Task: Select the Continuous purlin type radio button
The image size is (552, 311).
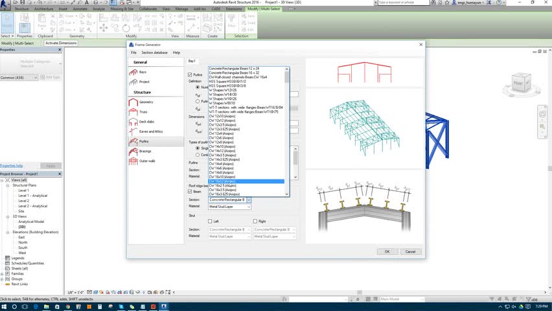Action: tap(198, 155)
